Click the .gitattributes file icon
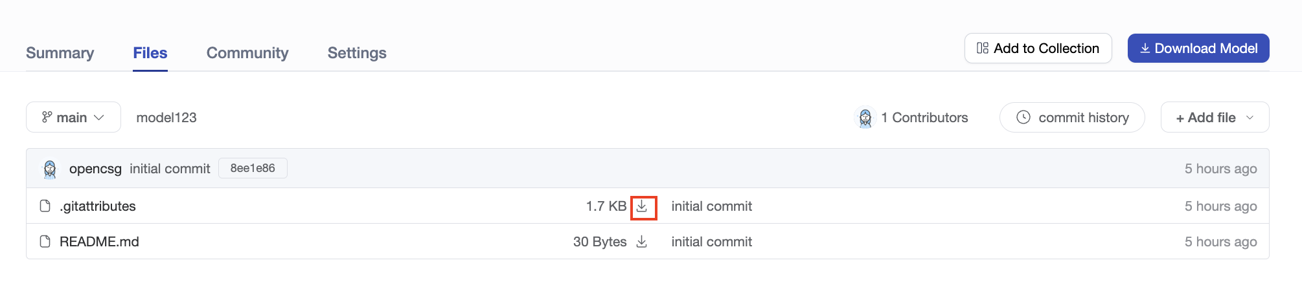Image resolution: width=1302 pixels, height=300 pixels. click(45, 206)
